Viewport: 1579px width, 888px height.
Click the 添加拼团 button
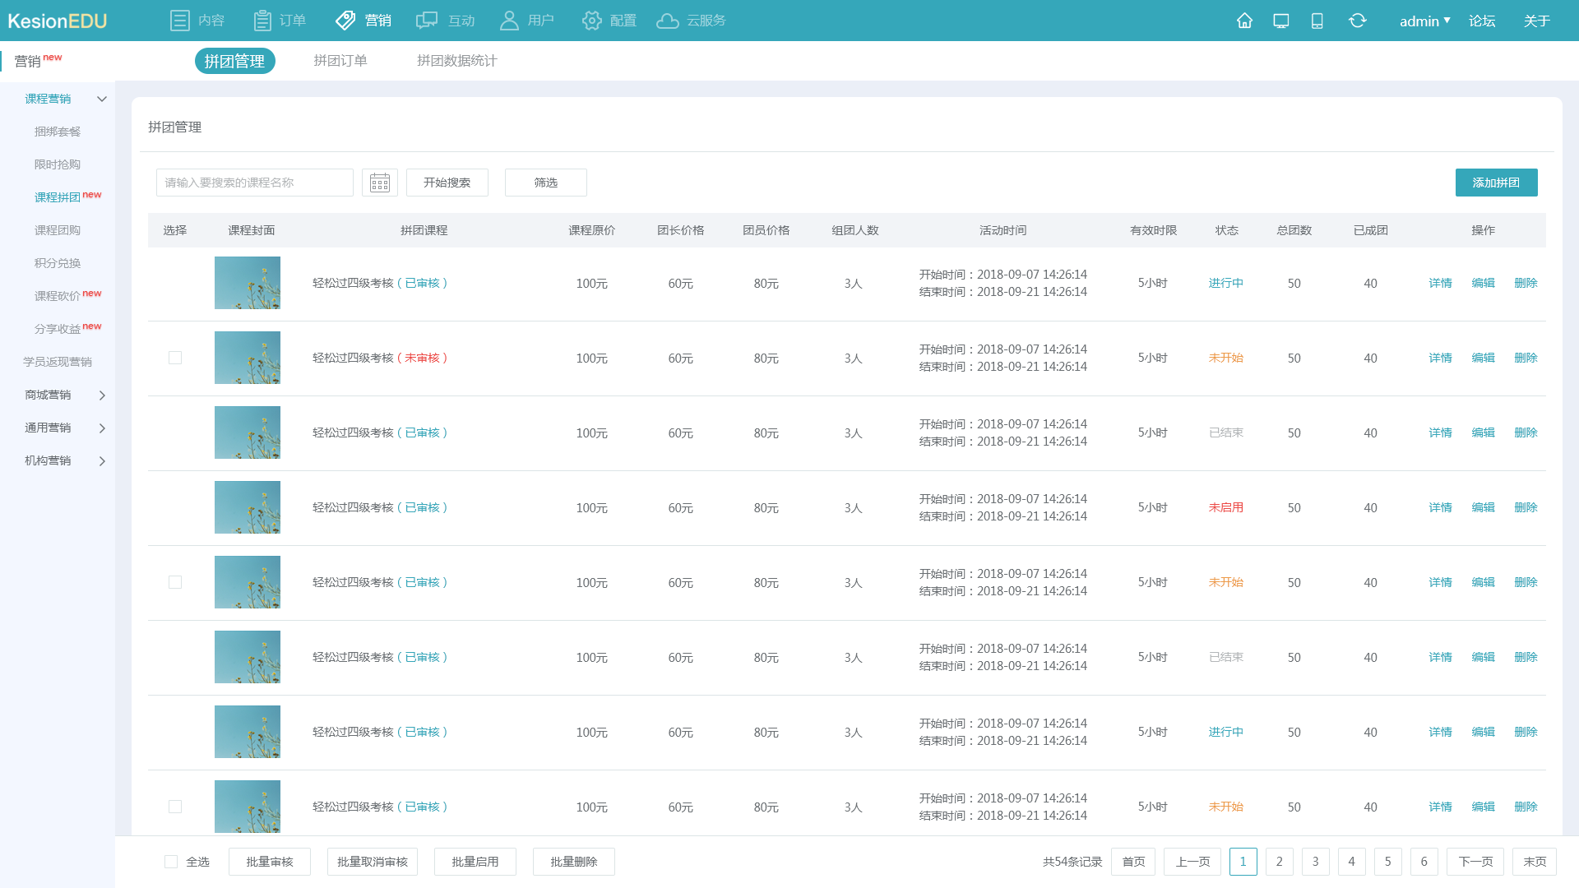click(1496, 183)
